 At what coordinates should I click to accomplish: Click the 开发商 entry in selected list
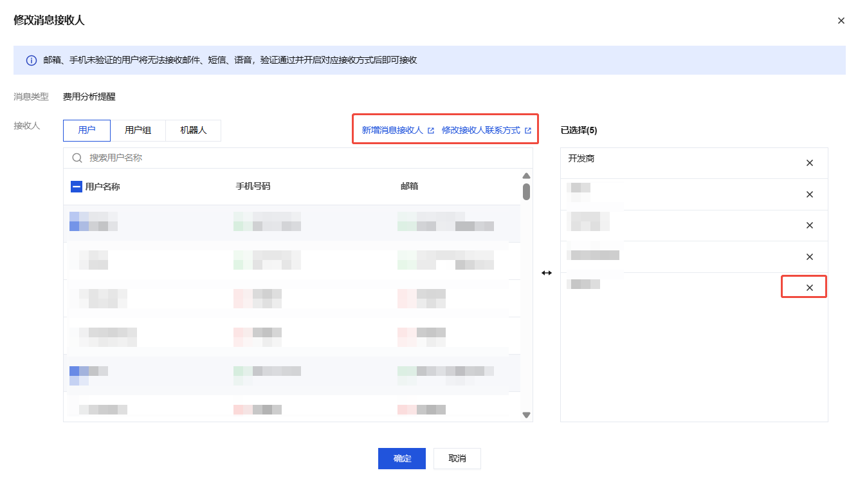click(581, 158)
